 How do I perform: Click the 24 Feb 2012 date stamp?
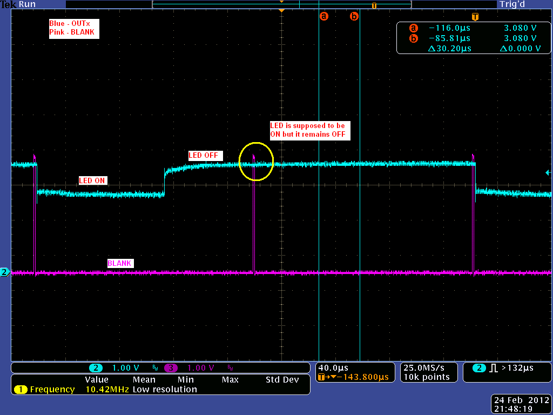tap(522, 400)
